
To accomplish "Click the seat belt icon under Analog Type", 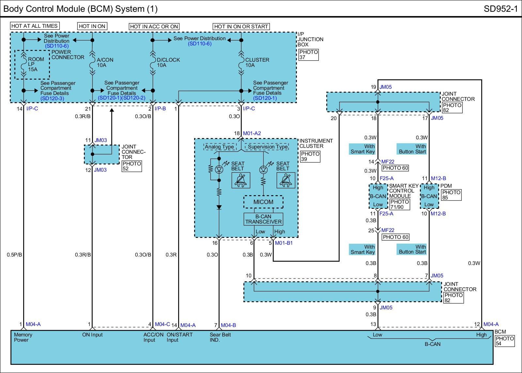I will 241,180.
